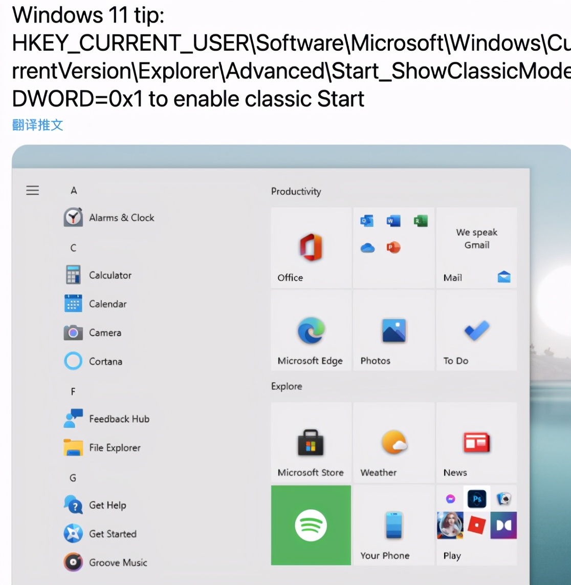Launch File Explorer from the app list

pos(102,447)
